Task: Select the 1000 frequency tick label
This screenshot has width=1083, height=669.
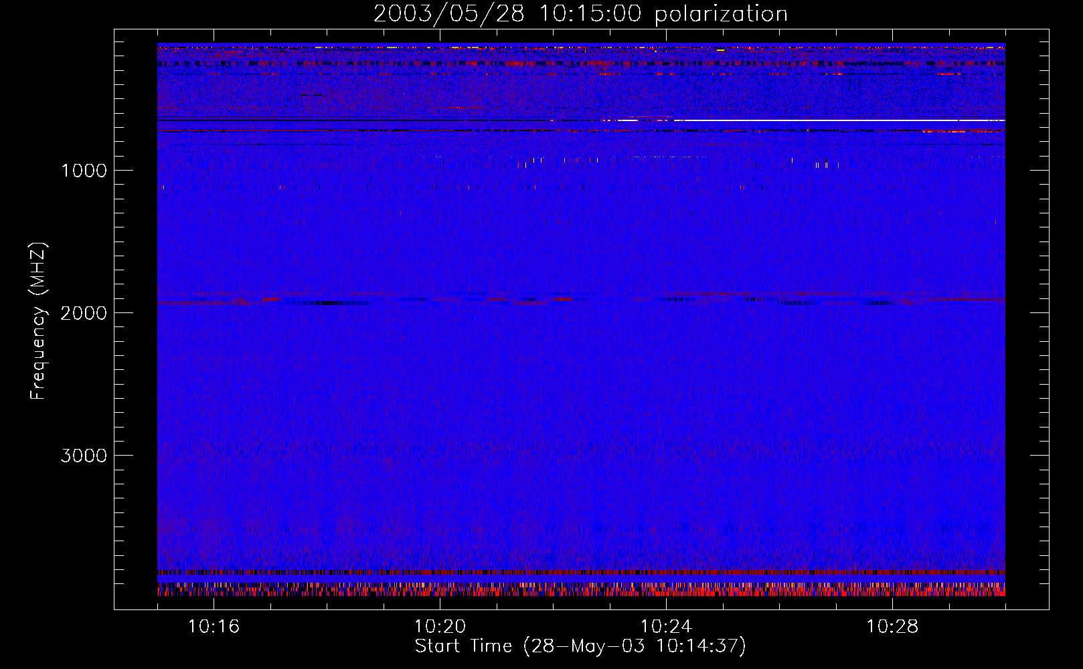Action: pyautogui.click(x=84, y=171)
